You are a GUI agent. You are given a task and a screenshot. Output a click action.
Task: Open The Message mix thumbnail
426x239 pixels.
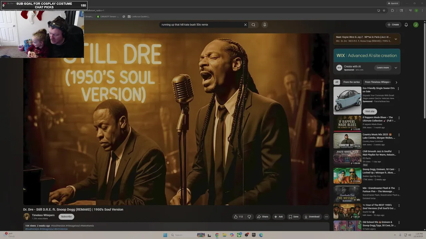coord(347,194)
